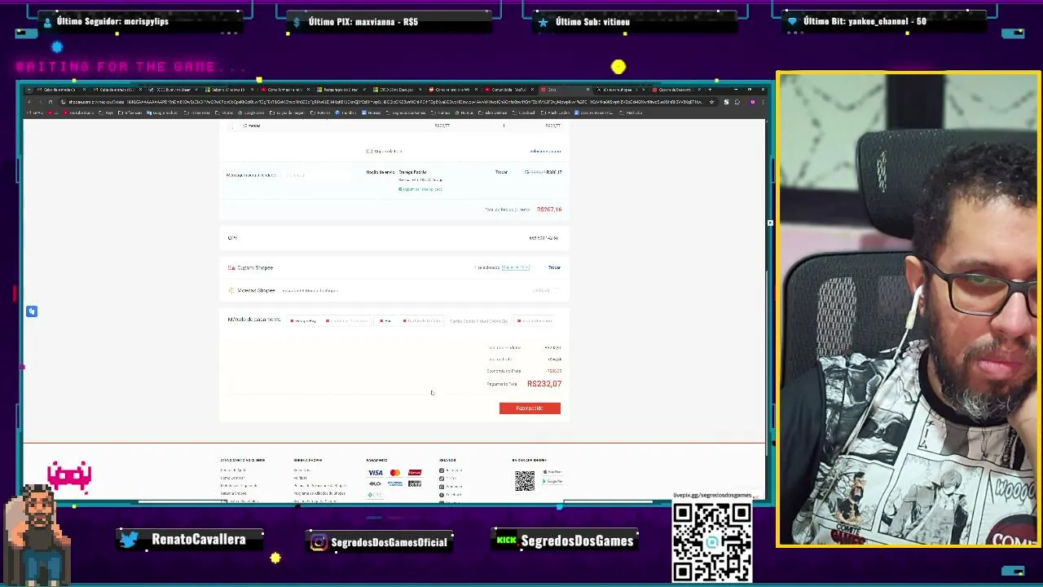Click the Método de pagamento label
Viewport: 1043px width, 587px height.
pyautogui.click(x=254, y=320)
